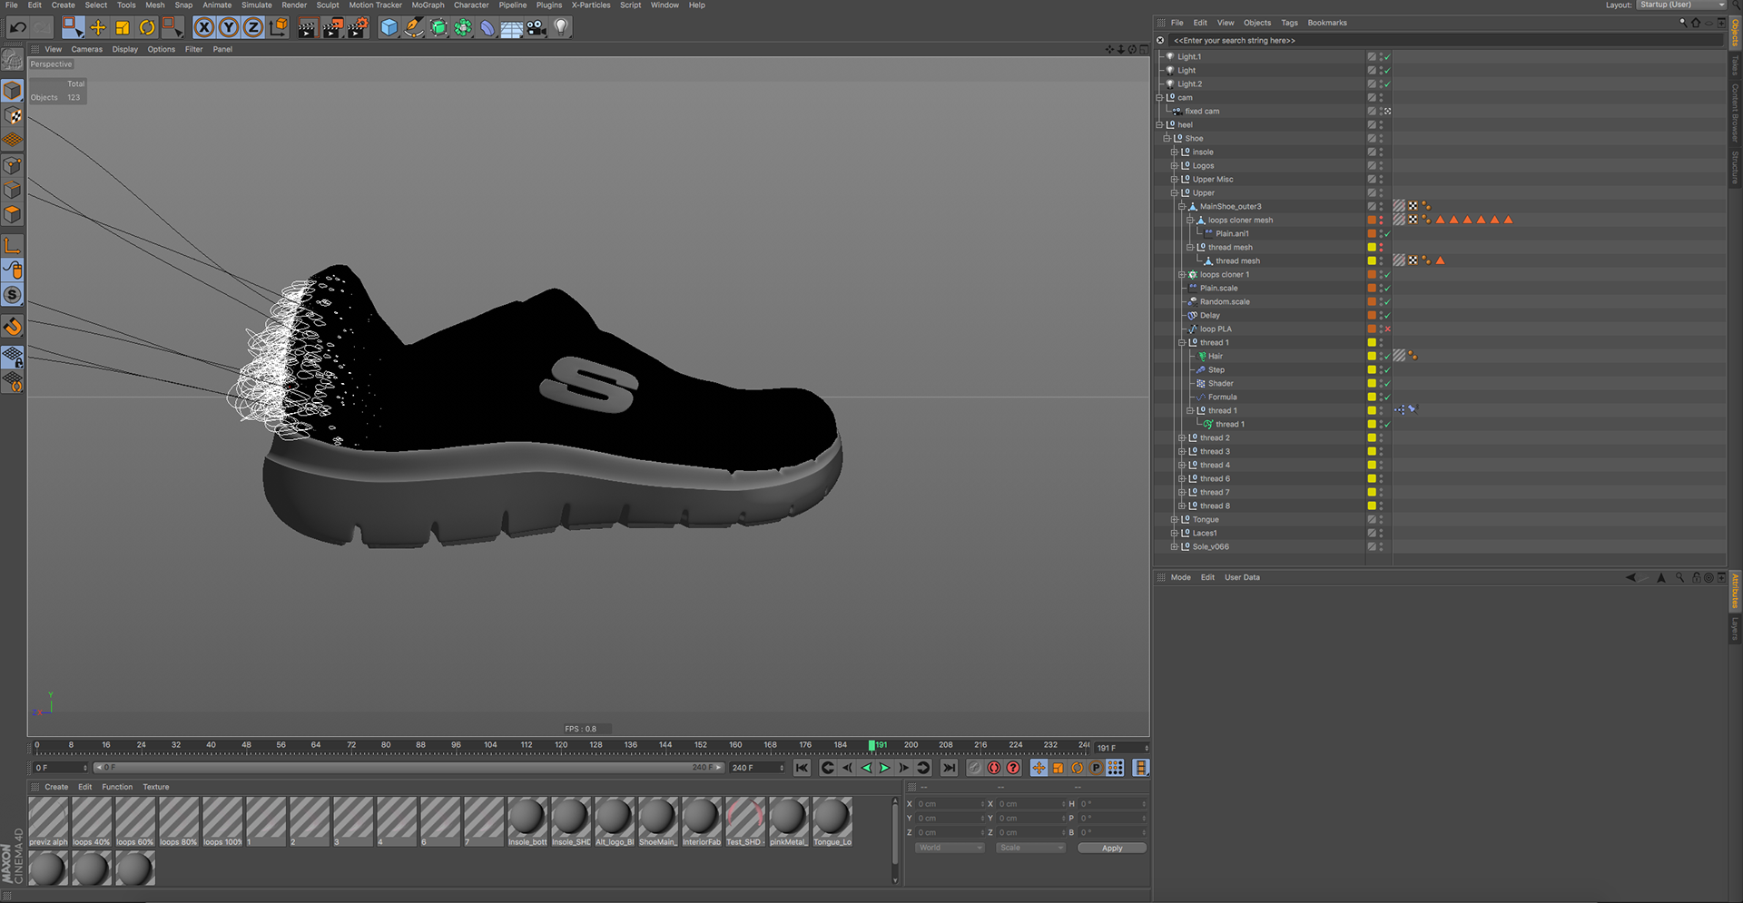Click Make Editable icon in left palette
1743x903 pixels.
click(13, 60)
